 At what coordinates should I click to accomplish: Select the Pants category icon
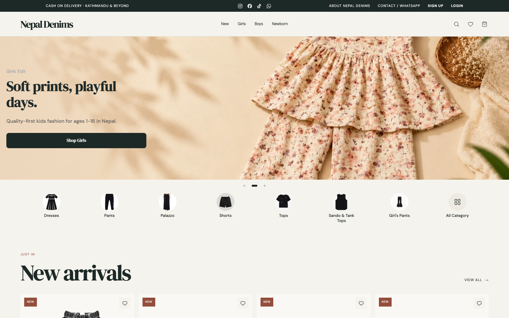pos(109,202)
